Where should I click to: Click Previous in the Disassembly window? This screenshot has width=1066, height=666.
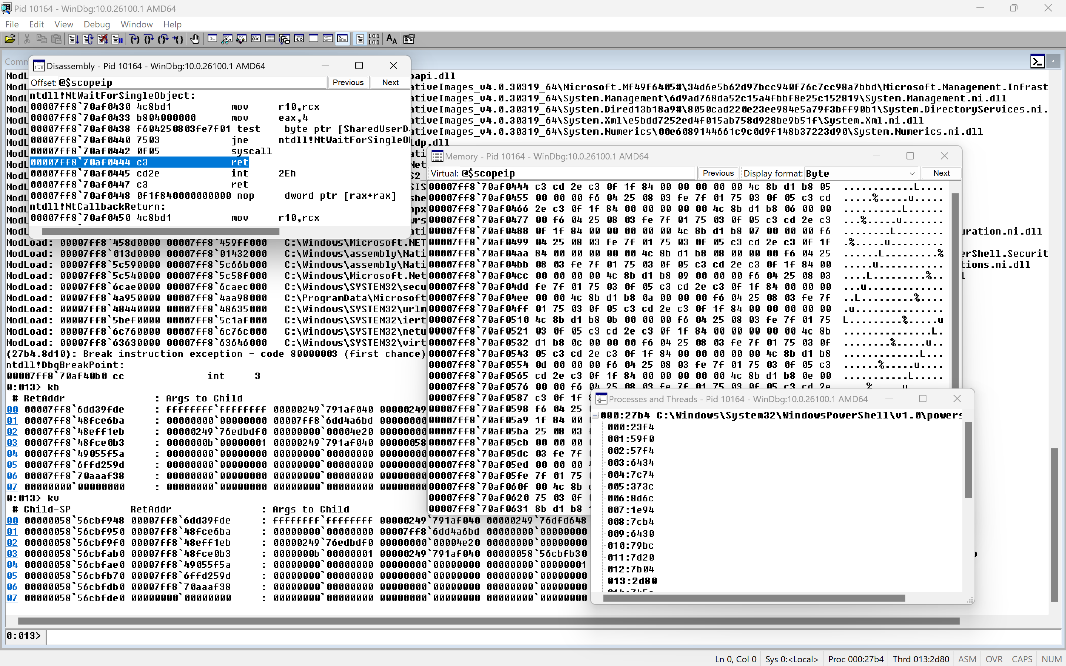coord(348,83)
